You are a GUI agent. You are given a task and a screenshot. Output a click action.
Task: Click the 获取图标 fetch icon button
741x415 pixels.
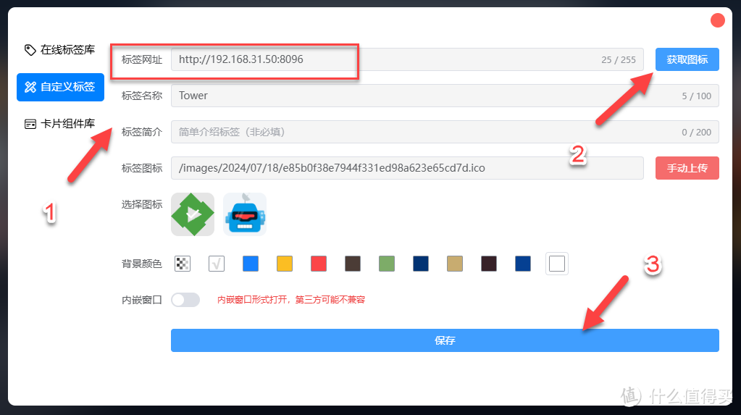(687, 59)
